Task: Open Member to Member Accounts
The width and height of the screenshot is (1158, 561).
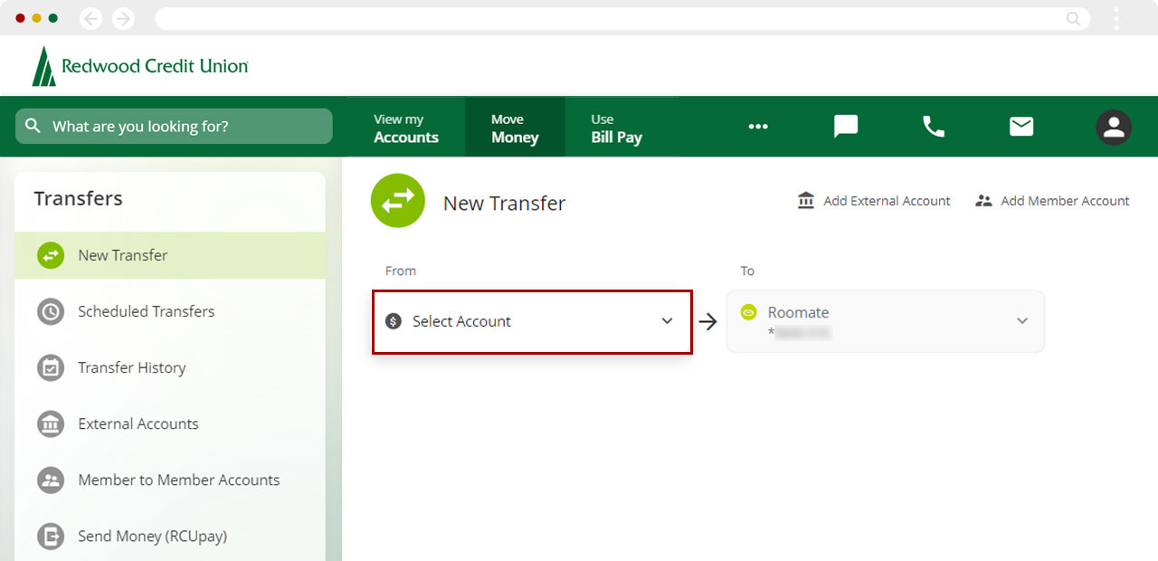Action: tap(170, 480)
